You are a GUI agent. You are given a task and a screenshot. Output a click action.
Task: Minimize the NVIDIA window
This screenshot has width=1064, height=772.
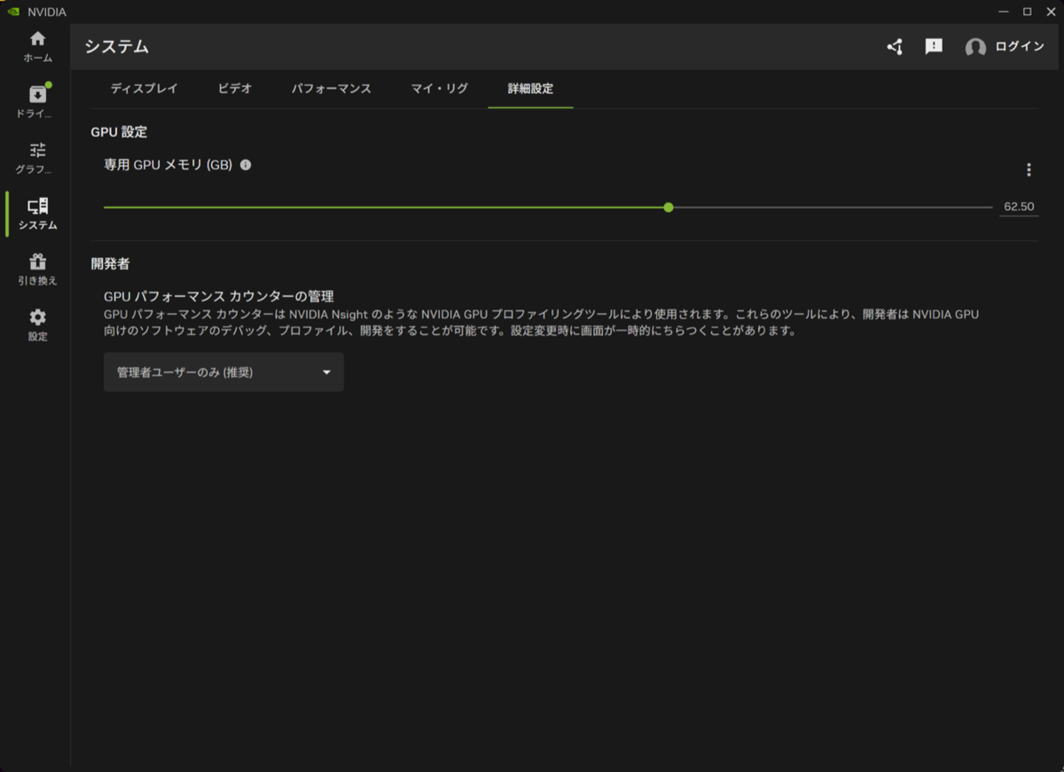[1004, 12]
